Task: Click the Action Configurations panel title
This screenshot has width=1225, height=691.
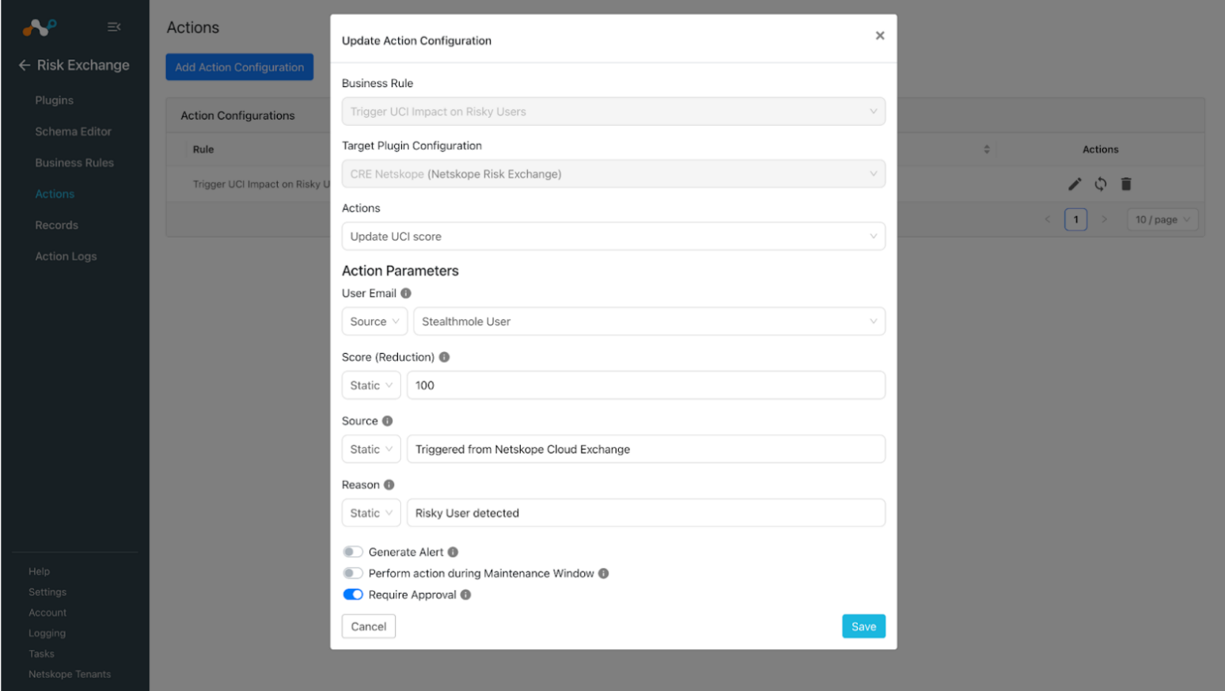Action: click(x=237, y=116)
